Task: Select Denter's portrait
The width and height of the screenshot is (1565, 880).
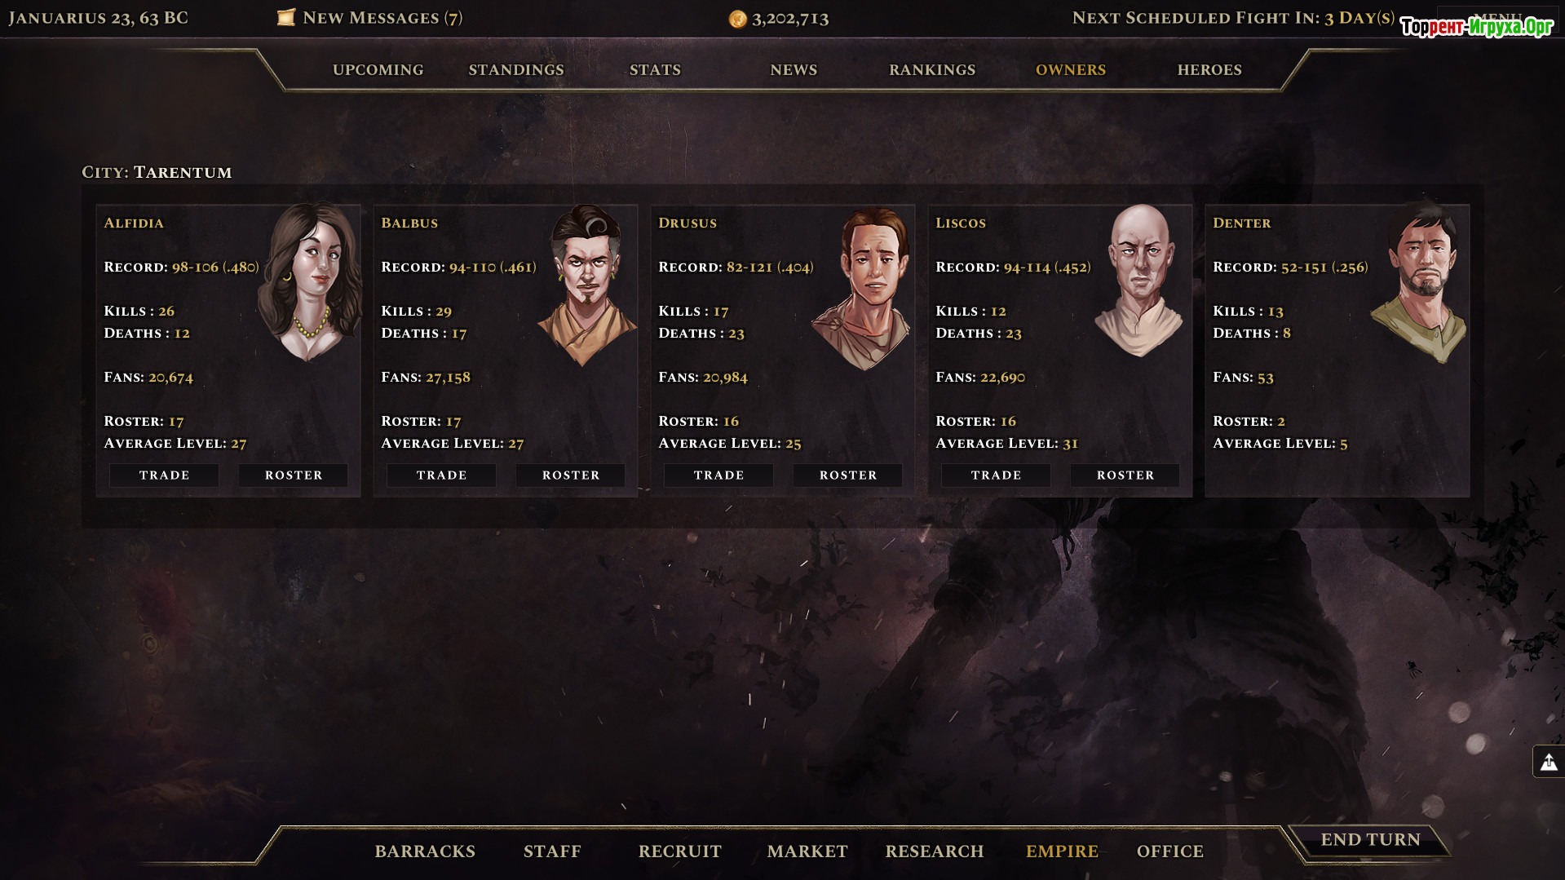Action: 1419,283
